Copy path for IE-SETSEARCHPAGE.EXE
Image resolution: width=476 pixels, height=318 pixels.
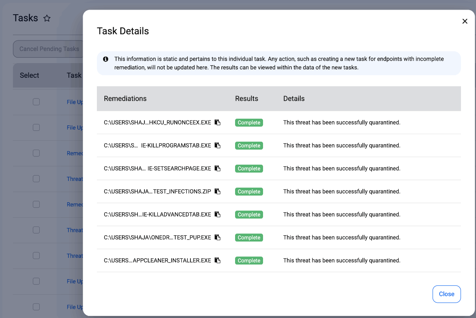click(218, 168)
